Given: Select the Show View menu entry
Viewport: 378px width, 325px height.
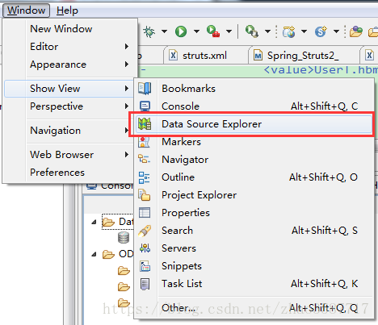Looking at the screenshot, I should point(69,89).
